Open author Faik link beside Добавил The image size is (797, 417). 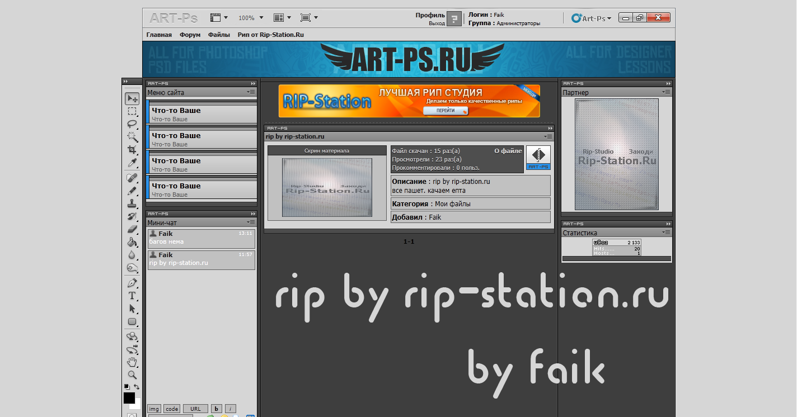(435, 217)
